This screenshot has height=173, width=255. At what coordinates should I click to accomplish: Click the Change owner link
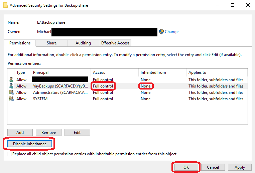pyautogui.click(x=171, y=32)
